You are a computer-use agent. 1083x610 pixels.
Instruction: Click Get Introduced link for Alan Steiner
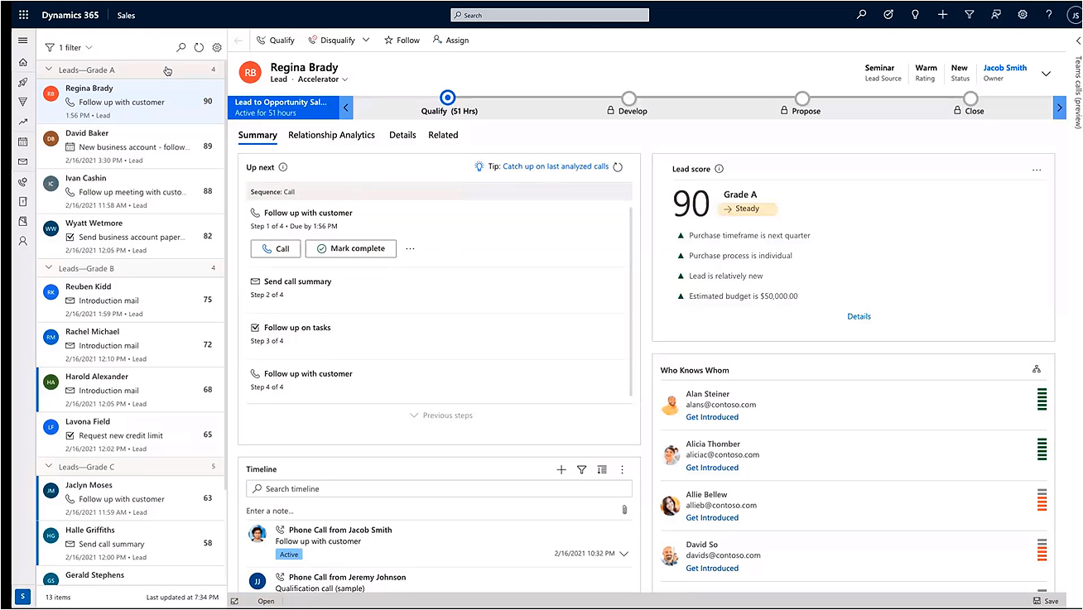[x=712, y=417]
